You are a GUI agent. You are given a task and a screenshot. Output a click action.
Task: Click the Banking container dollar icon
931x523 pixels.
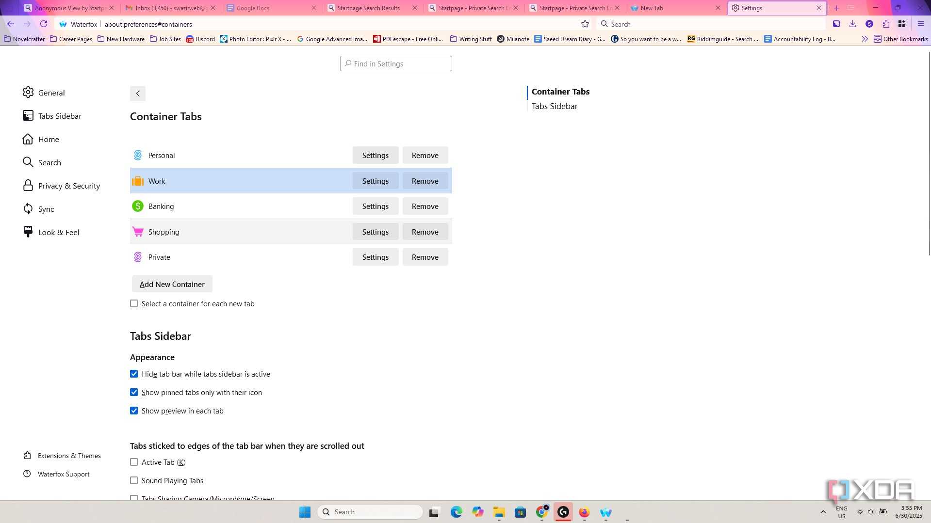(x=138, y=206)
